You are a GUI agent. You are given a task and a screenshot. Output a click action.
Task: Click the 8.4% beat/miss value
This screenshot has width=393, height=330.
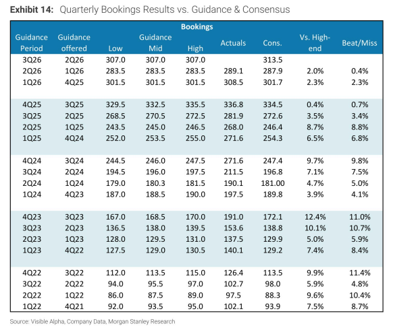pyautogui.click(x=360, y=251)
